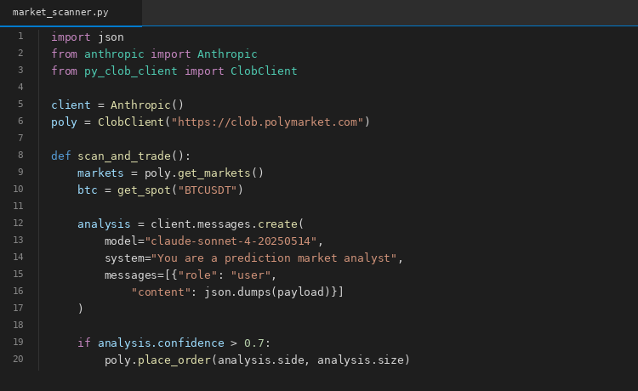This screenshot has height=391, width=638.
Task: Click the 'analysis' variable on line 12
Action: pos(104,224)
